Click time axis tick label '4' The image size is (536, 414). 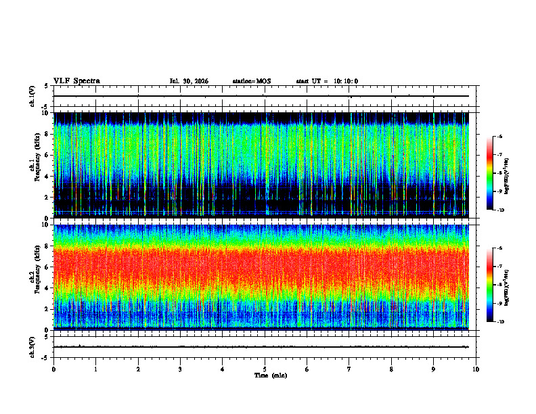click(x=223, y=369)
